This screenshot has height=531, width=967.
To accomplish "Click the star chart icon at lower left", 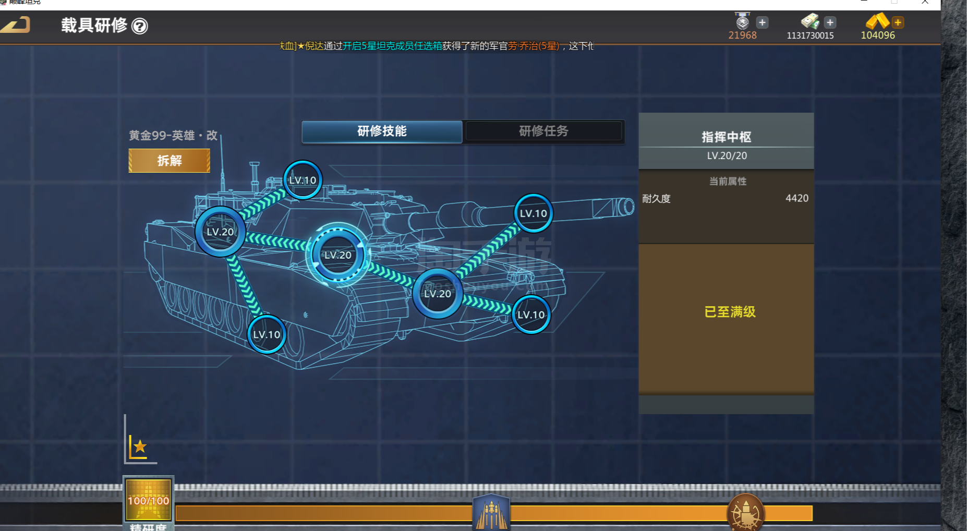I will click(x=139, y=447).
